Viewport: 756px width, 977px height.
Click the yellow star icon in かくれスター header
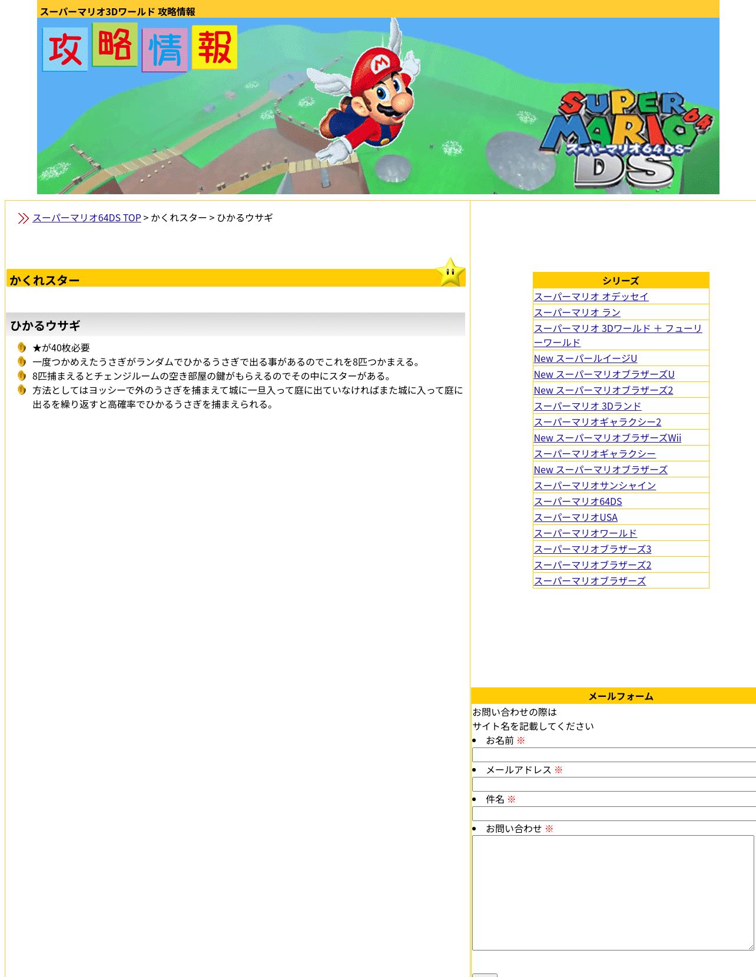(450, 273)
